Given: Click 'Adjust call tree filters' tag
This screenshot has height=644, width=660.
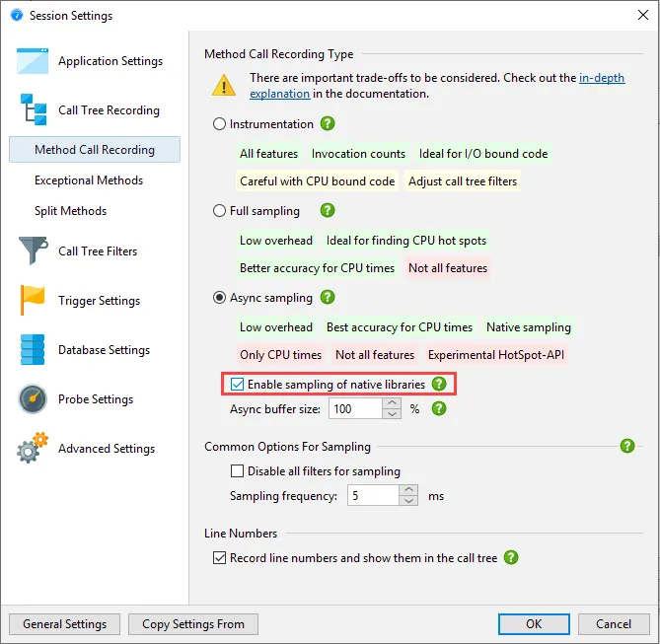Looking at the screenshot, I should [x=463, y=181].
